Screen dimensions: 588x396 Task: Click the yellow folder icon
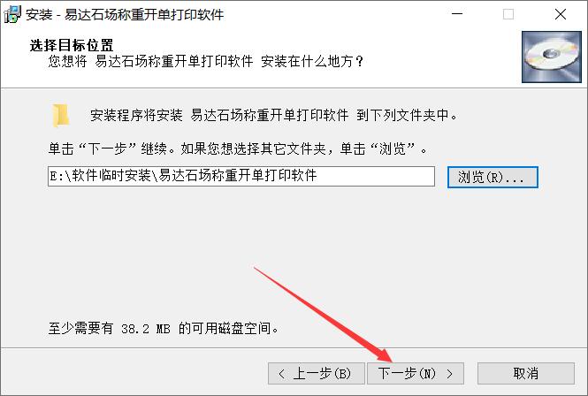point(60,115)
